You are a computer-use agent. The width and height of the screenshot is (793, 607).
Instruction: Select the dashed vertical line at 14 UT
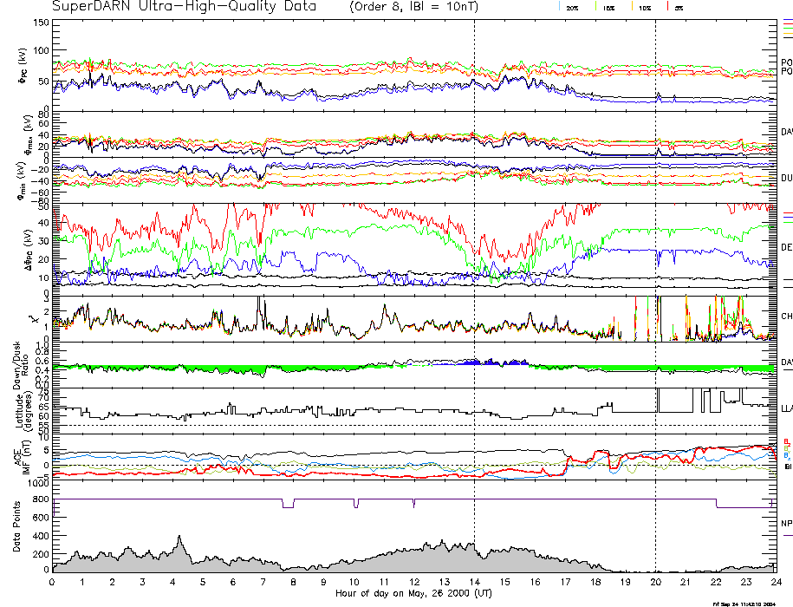pos(474,260)
